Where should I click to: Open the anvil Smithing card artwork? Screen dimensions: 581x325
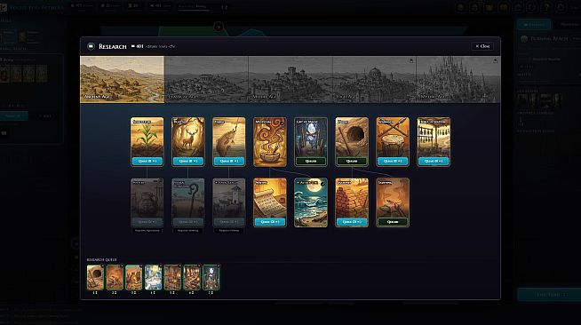click(x=393, y=198)
